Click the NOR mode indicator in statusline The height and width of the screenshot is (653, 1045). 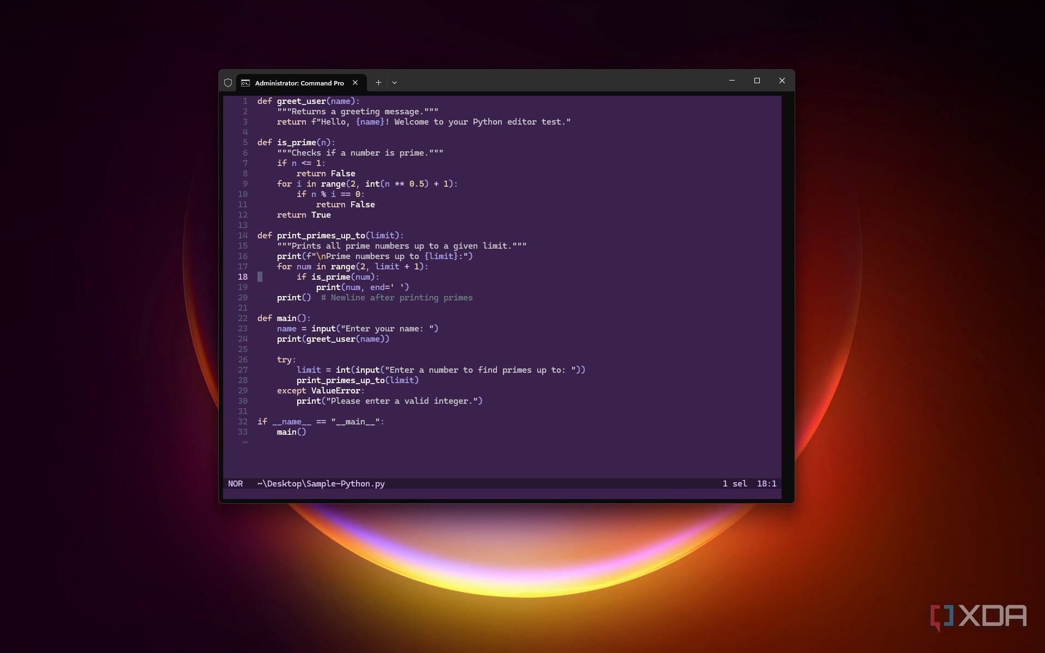tap(235, 484)
